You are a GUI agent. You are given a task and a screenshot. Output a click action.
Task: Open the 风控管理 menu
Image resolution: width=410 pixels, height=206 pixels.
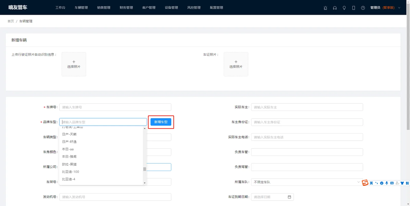click(194, 8)
